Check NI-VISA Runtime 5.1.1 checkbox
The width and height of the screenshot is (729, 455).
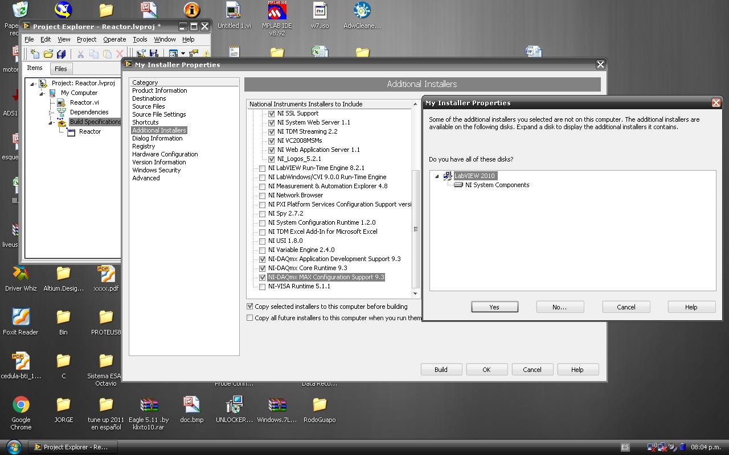pos(263,287)
